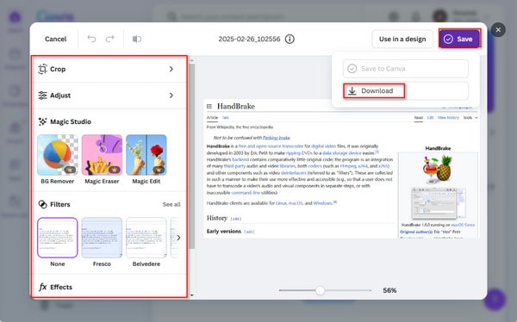Screen dimensions: 517x322
Task: Click the History heading in image
Action: 217,218
